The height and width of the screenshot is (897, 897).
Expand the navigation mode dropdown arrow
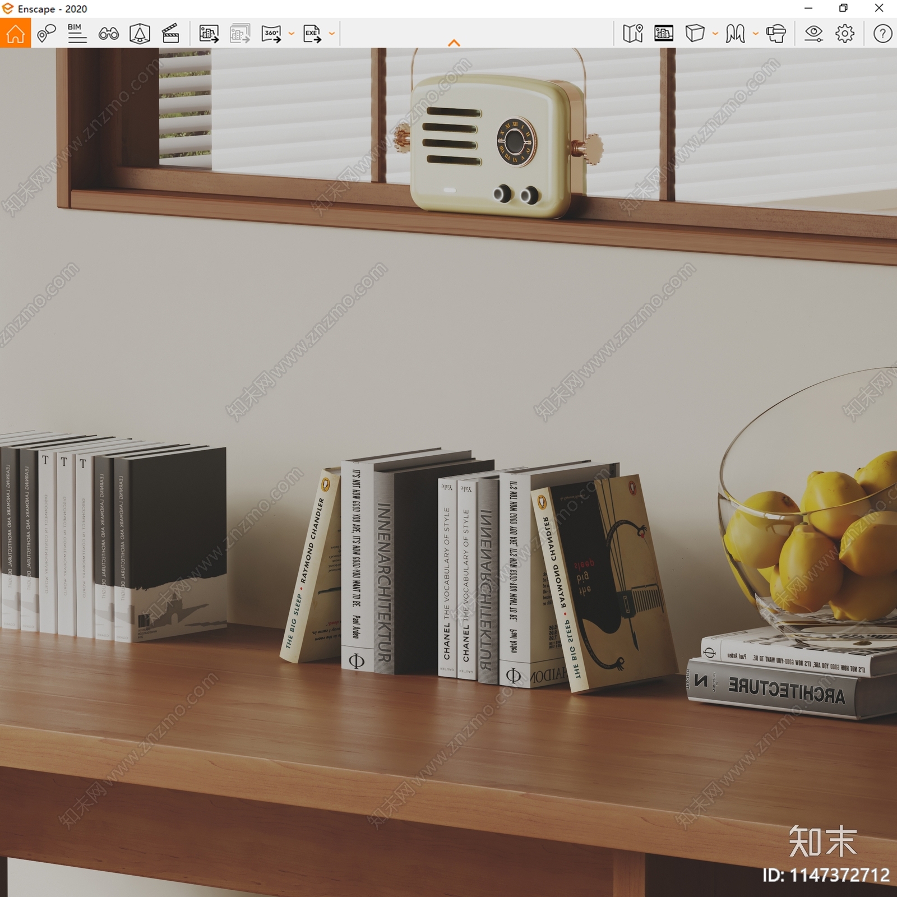(x=756, y=34)
